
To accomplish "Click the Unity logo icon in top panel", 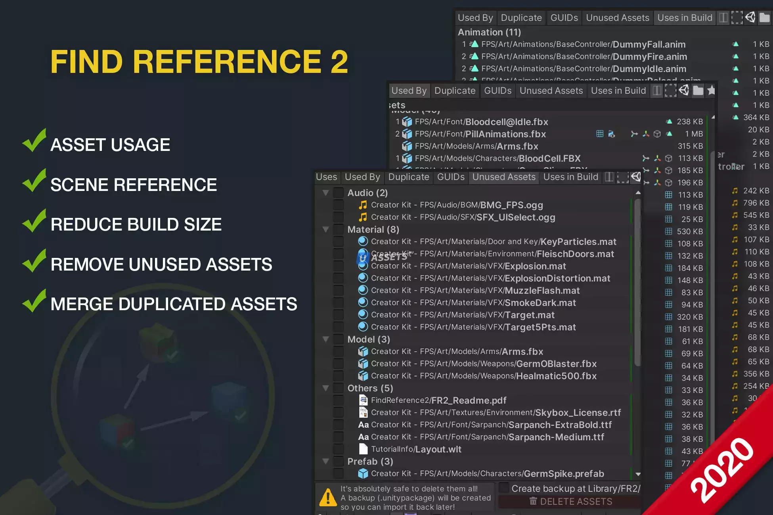I will point(750,17).
